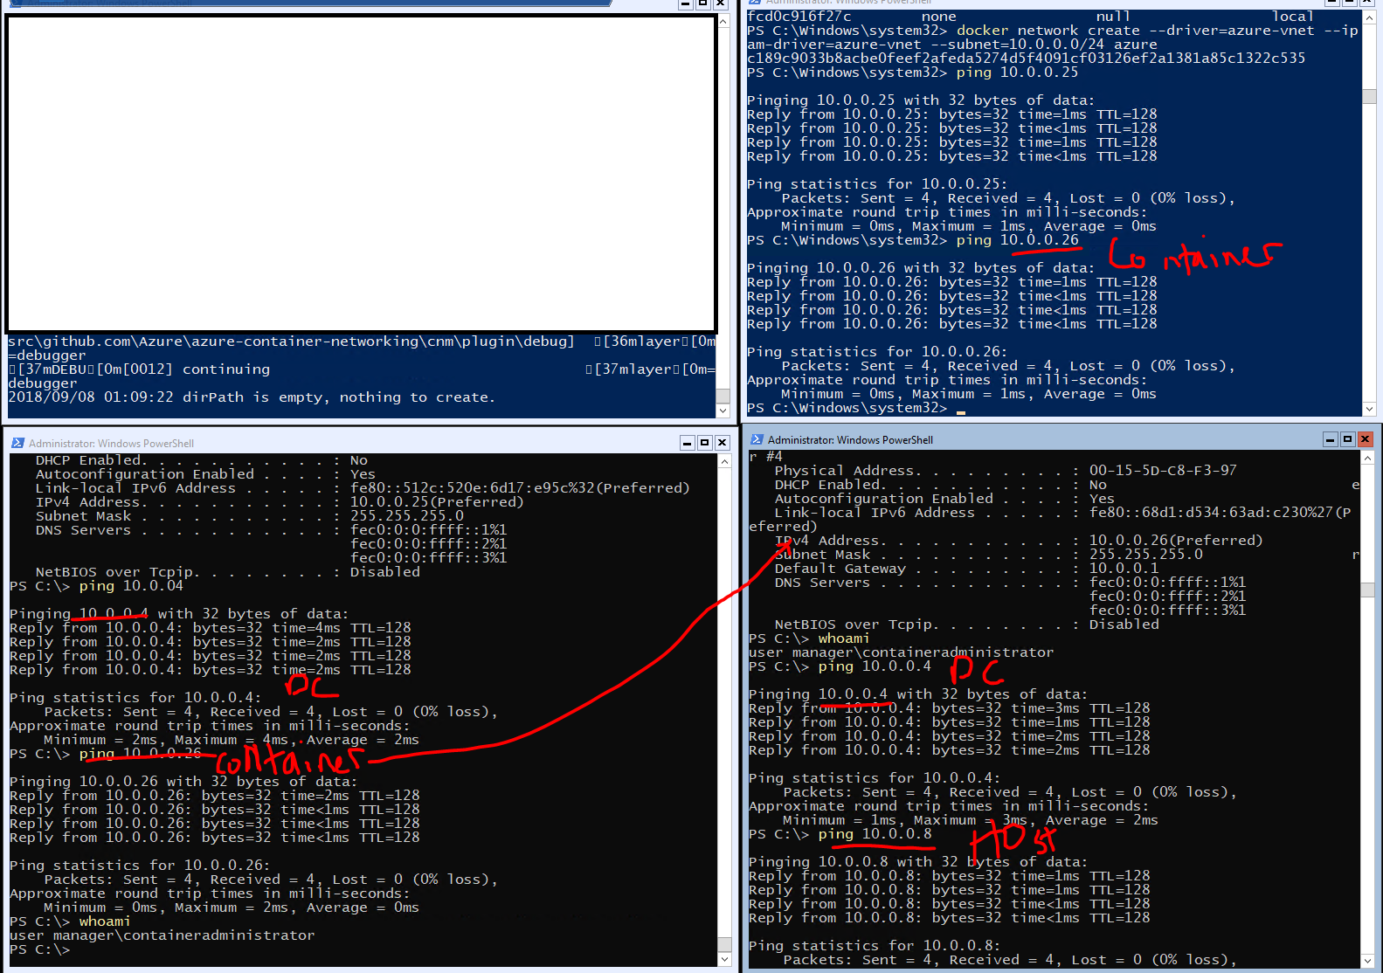Click '10.0.0.25(Preferred)' IPv4 address value

(x=437, y=502)
